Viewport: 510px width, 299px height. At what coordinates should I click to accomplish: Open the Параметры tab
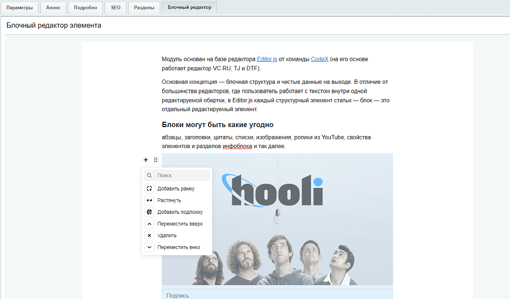[19, 7]
